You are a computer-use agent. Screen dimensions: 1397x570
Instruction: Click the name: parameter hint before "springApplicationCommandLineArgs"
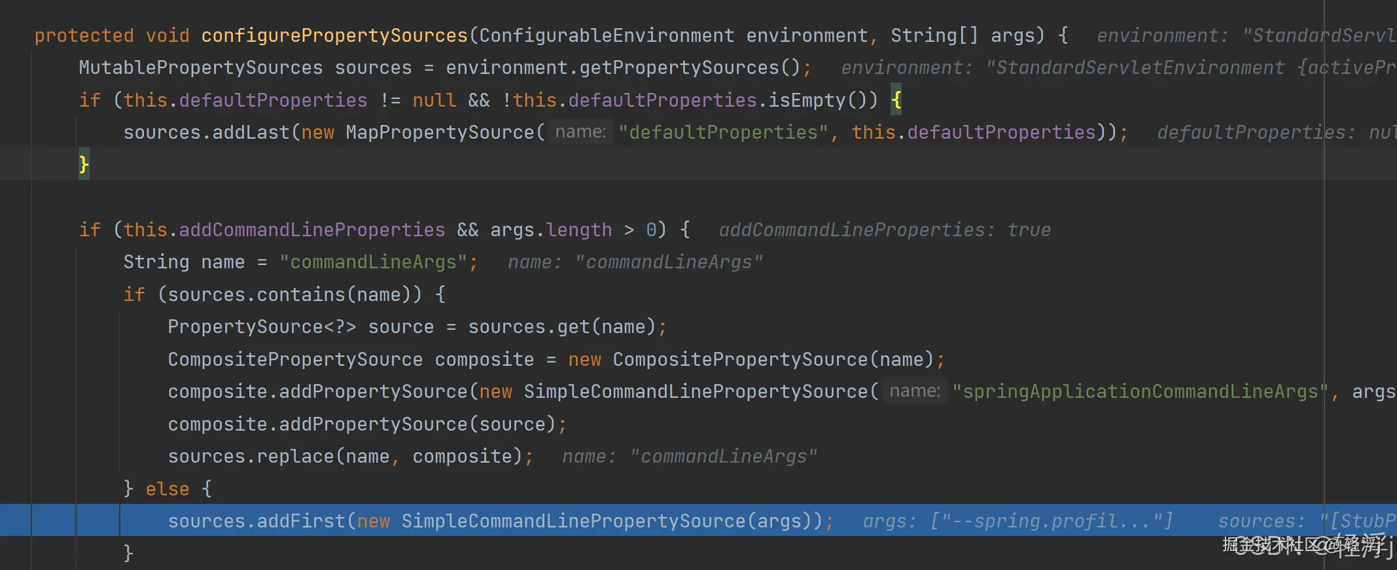(x=915, y=391)
